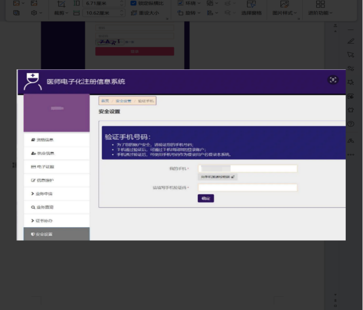Open the shirt-shaped skin icon in sidebar
The width and height of the screenshot is (363, 310).
coord(351,110)
